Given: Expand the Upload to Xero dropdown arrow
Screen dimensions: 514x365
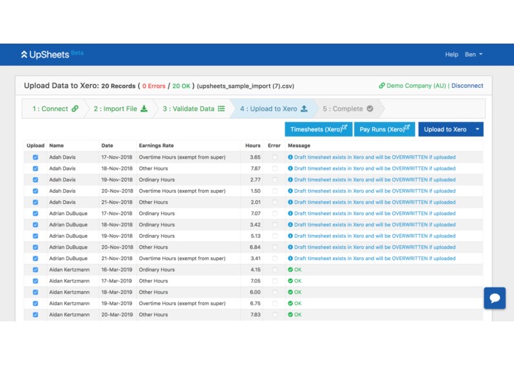Looking at the screenshot, I should tap(477, 129).
